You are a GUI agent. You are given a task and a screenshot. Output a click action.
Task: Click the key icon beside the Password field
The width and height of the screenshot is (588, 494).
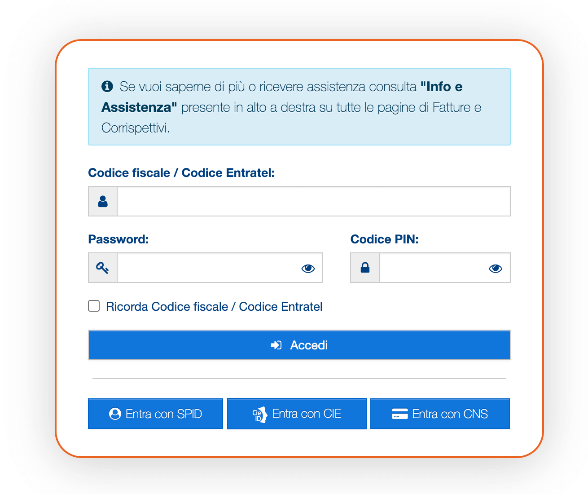[x=102, y=268]
